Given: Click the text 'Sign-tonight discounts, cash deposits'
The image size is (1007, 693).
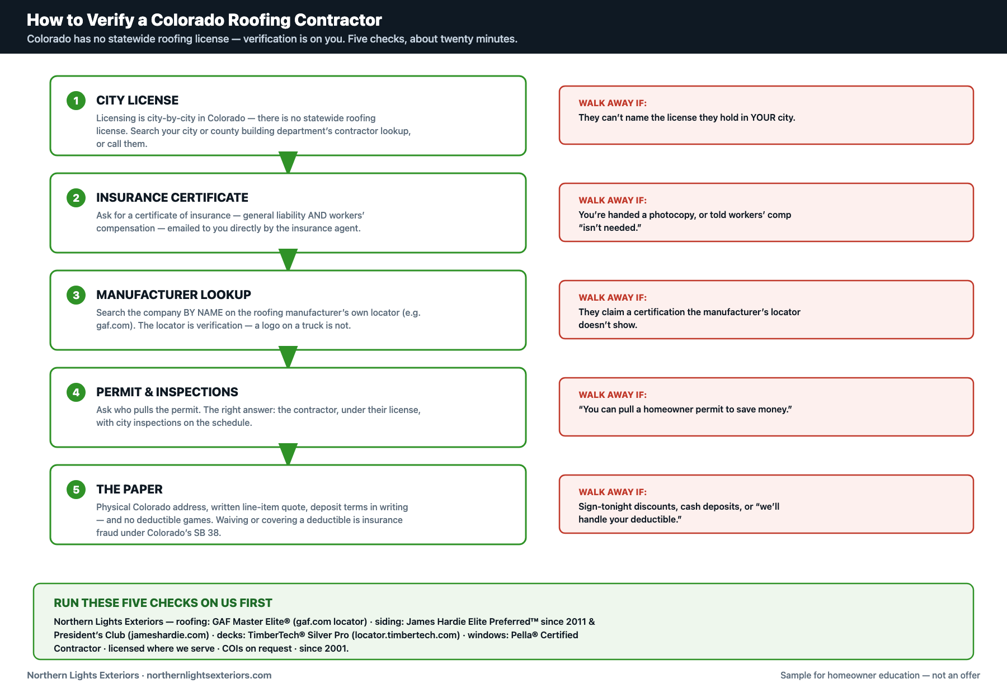Looking at the screenshot, I should point(660,507).
